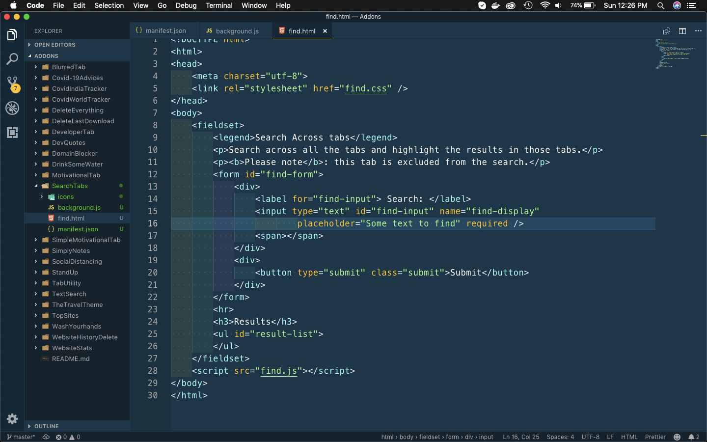This screenshot has width=707, height=442.
Task: Expand the BlurredTab folder
Action: 77,67
